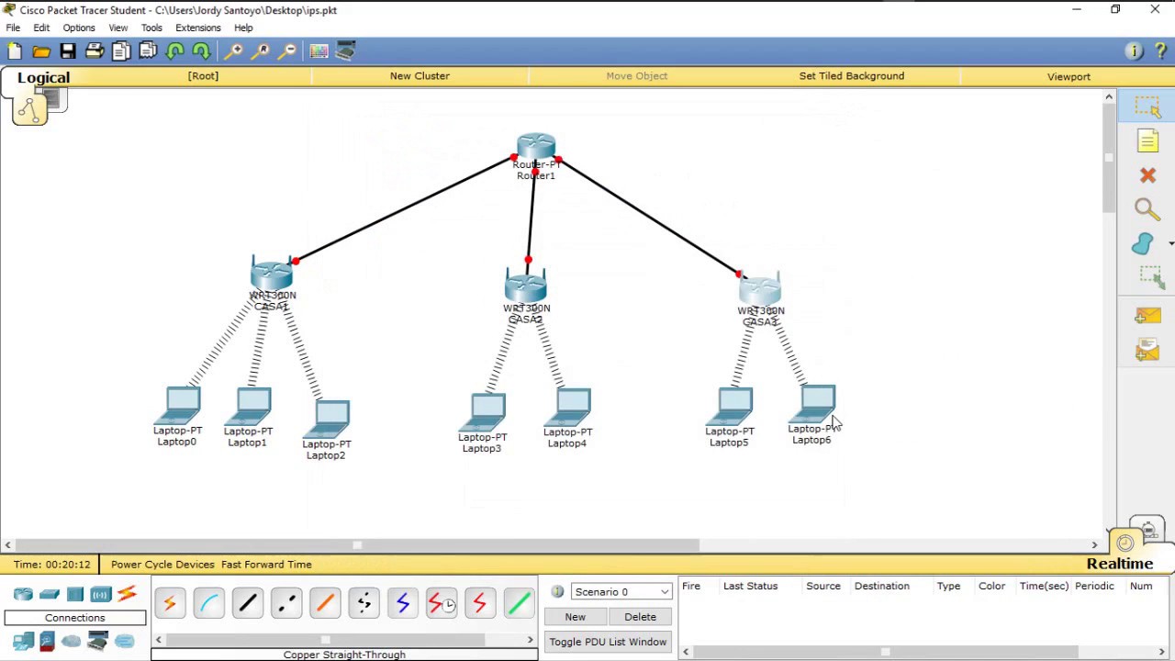Click the Undo green arrow icon
The width and height of the screenshot is (1175, 661).
(x=174, y=51)
